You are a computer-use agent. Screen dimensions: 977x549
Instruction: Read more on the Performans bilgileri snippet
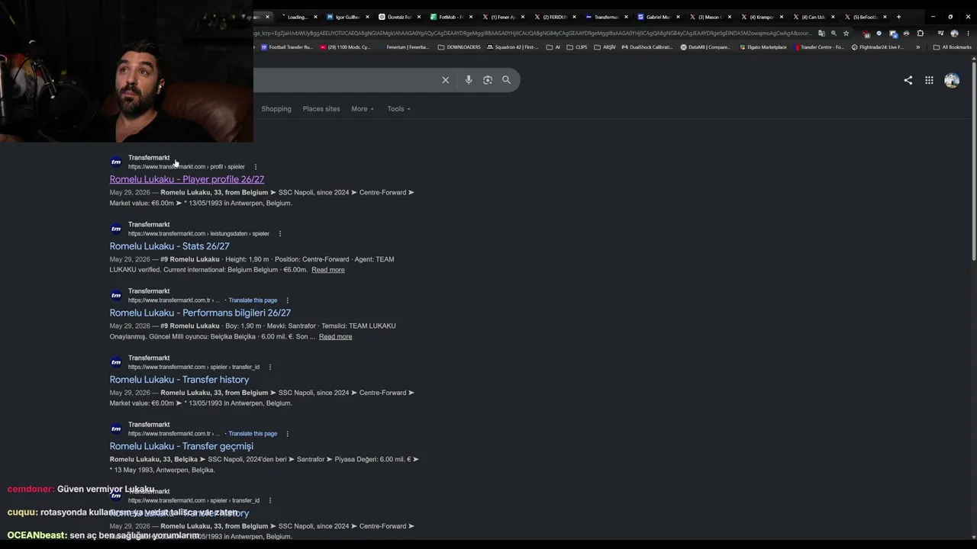[336, 336]
